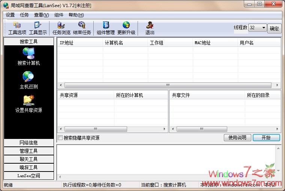285x191 pixels.
Task: Open 工具选项 in the toolbar
Action: pyautogui.click(x=17, y=28)
